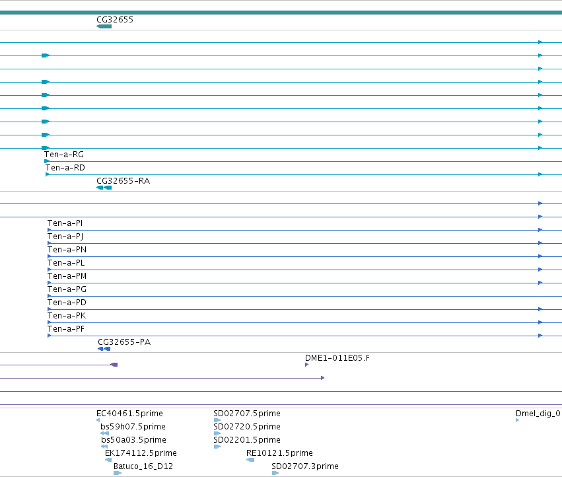
Task: Click the teal chromosome bar at top
Action: tap(281, 13)
